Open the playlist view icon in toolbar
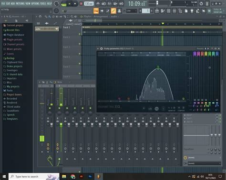Viewport: 226px width, 180px height. pos(157,11)
